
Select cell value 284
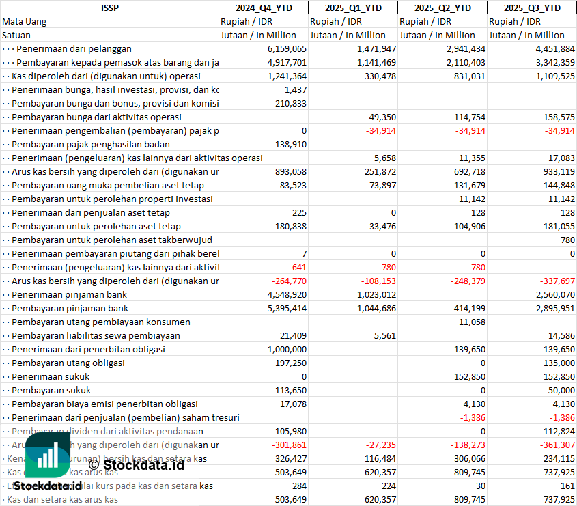point(300,486)
